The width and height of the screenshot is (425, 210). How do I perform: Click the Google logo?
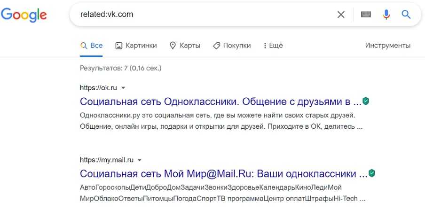click(x=24, y=15)
